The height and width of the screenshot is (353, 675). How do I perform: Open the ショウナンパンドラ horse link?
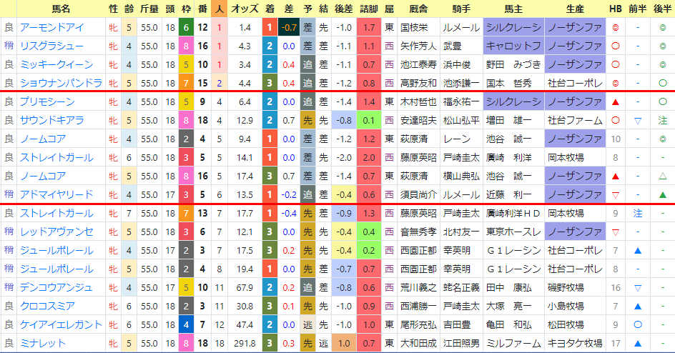pyautogui.click(x=61, y=83)
